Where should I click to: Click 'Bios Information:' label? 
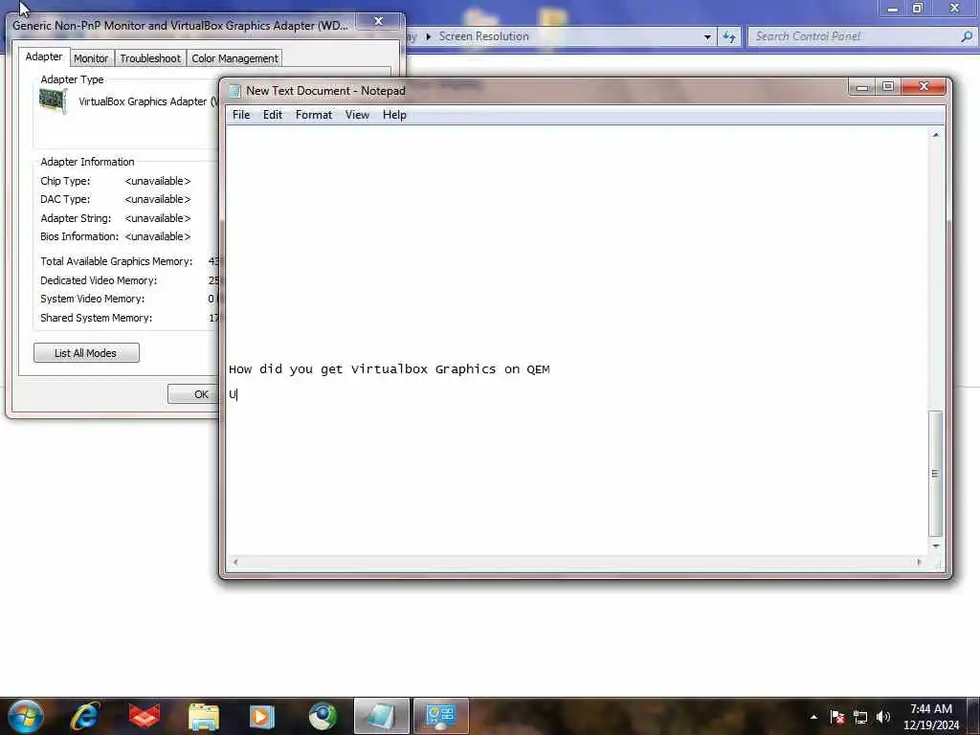tap(79, 236)
